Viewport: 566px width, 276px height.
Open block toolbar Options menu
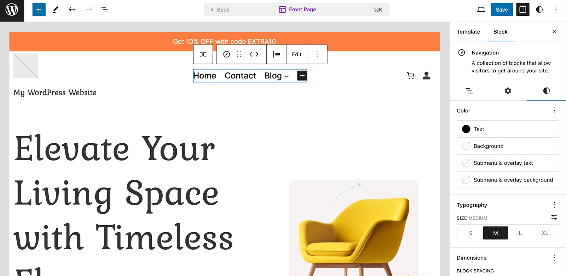tap(317, 54)
